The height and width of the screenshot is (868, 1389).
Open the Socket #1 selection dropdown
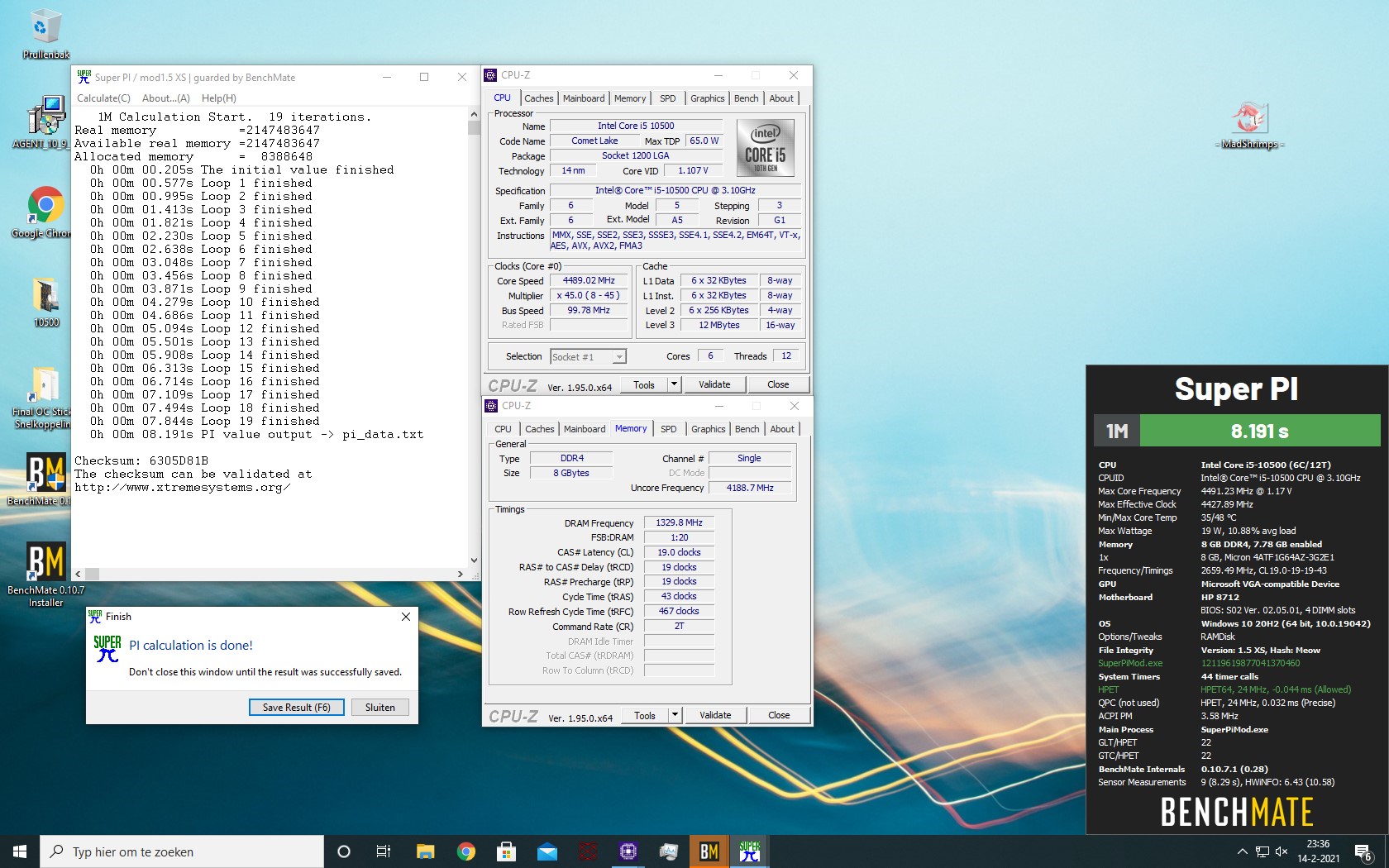[x=588, y=356]
